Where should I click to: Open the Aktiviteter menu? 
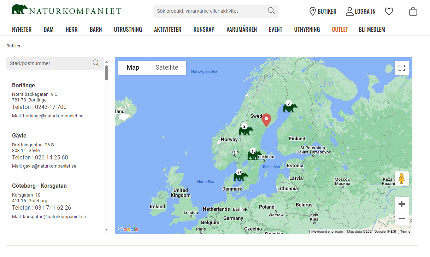point(167,29)
